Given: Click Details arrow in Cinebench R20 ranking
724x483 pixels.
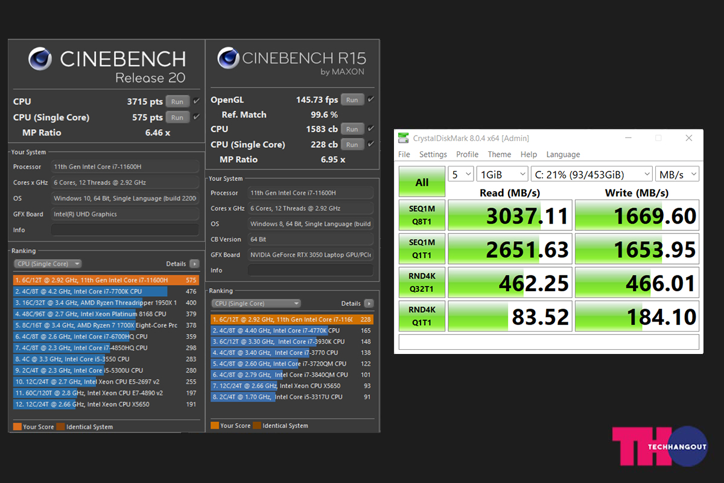Looking at the screenshot, I should click(194, 264).
